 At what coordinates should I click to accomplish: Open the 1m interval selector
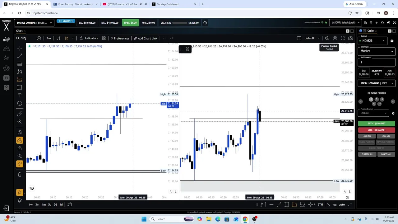coord(49,38)
